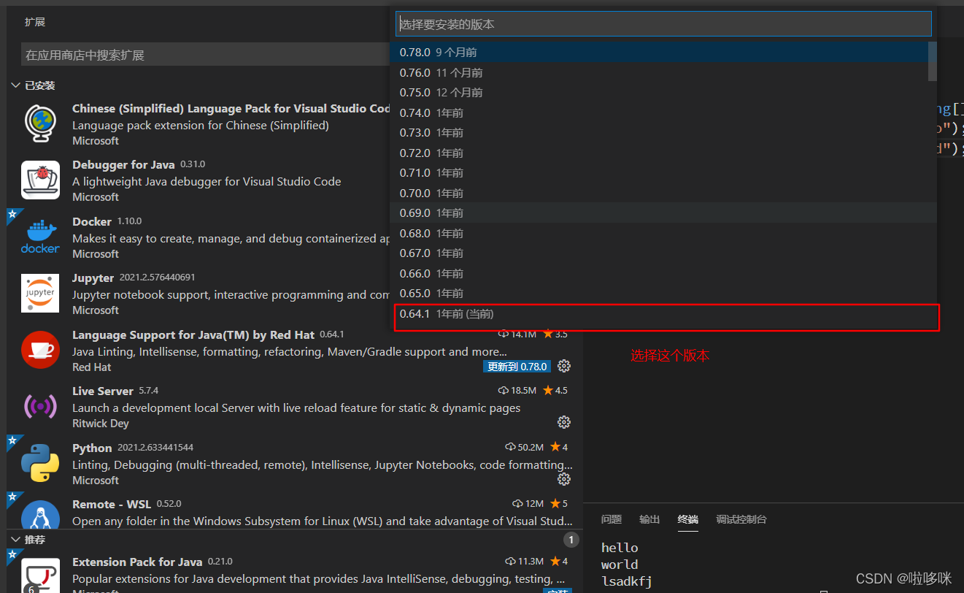The image size is (964, 593).
Task: Click the Python extension logo icon
Action: pos(40,463)
